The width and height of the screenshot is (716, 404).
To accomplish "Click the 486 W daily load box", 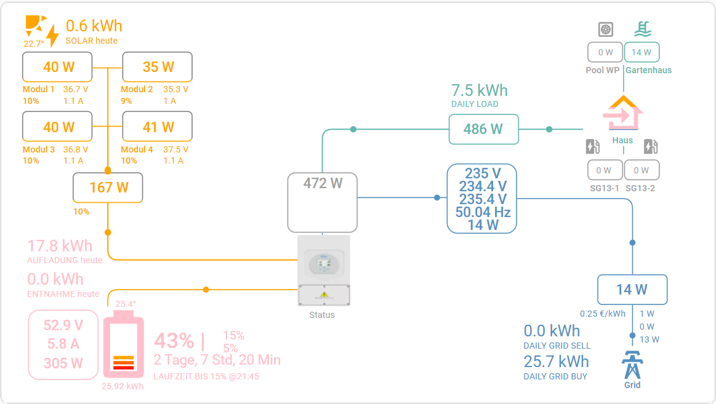I will [x=483, y=129].
